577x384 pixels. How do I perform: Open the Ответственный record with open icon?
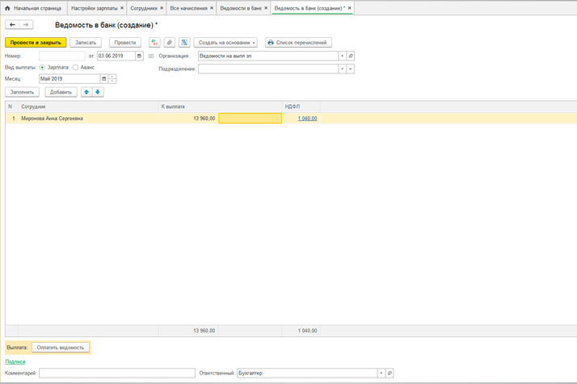point(390,374)
